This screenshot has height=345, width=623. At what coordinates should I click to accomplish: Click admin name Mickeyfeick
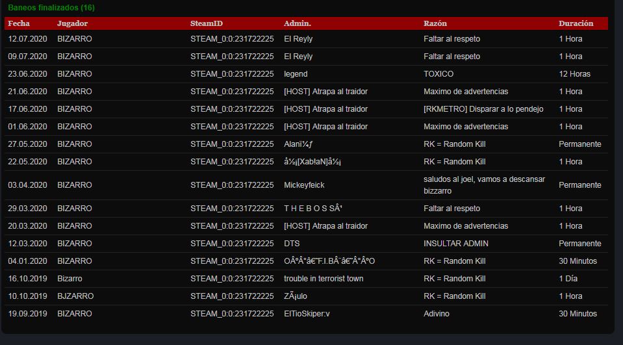(304, 185)
